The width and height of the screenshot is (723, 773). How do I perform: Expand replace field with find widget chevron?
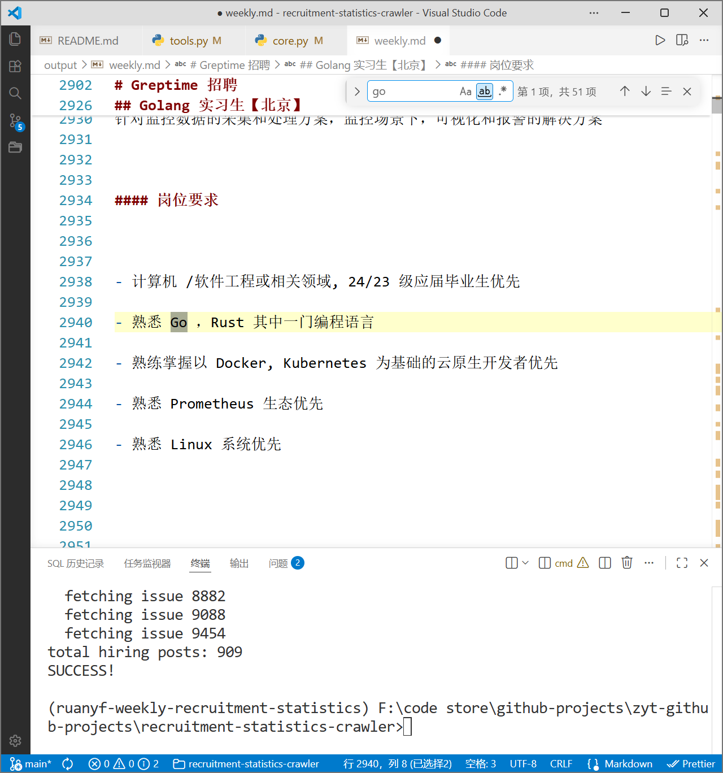tap(356, 91)
